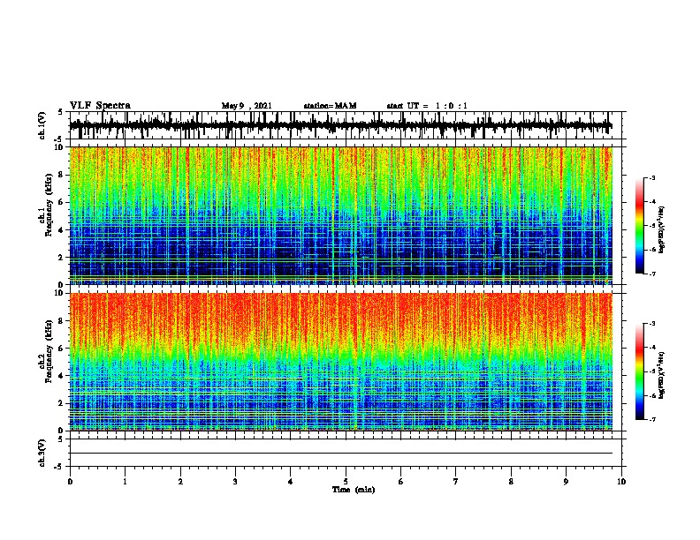This screenshot has height=540, width=700.
Task: Click the "-3" label on ch.2 colorbar
Action: pyautogui.click(x=652, y=324)
